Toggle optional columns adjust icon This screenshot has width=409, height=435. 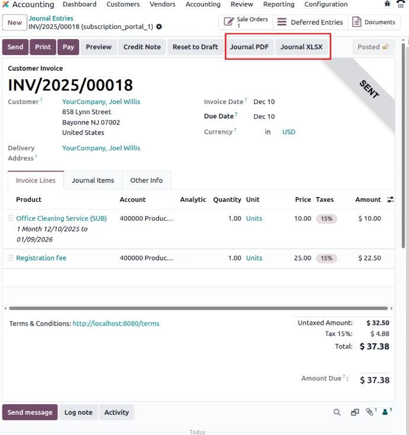tap(391, 199)
